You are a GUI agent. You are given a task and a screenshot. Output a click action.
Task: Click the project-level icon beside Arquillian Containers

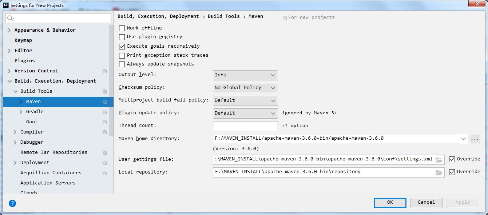click(x=105, y=173)
